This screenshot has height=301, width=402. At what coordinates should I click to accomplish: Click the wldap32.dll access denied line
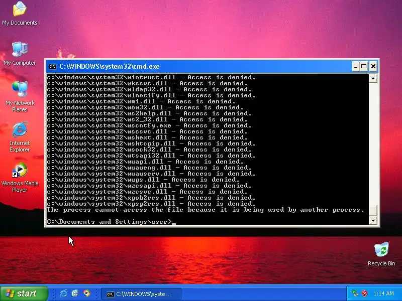pyautogui.click(x=149, y=89)
